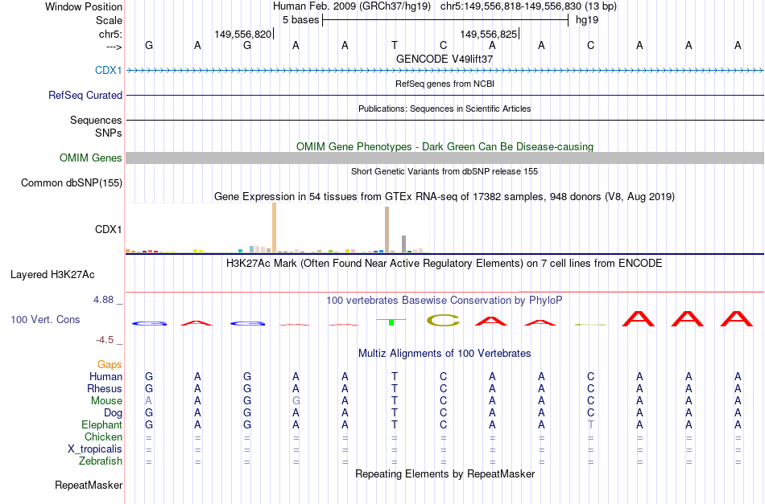Click the OMIM Gene Phenotypes green title
The height and width of the screenshot is (504, 765).
click(x=445, y=146)
